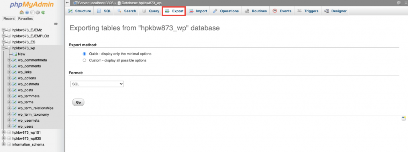Reload navigation panel with green arrow icon

click(43, 12)
